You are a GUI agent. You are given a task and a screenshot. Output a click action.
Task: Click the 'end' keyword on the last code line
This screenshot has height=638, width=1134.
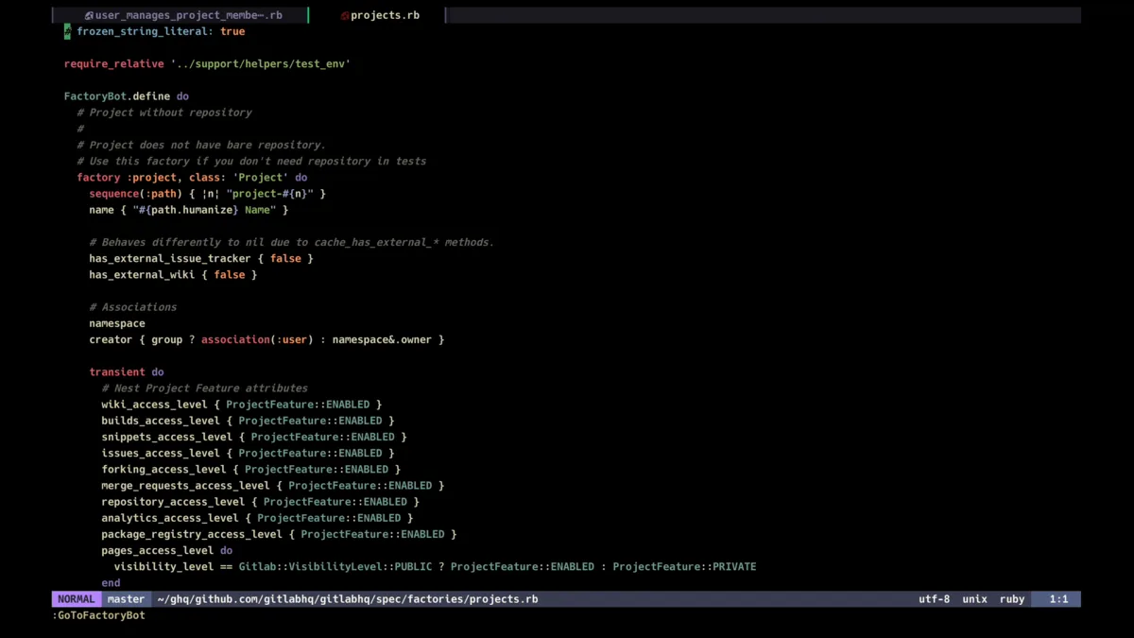[112, 583]
